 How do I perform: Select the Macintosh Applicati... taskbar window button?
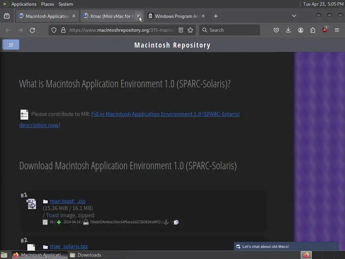pyautogui.click(x=39, y=255)
